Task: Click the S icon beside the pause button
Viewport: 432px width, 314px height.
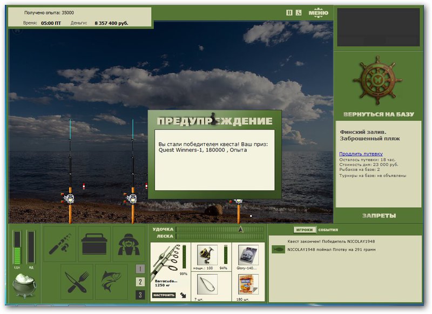Action: [299, 12]
